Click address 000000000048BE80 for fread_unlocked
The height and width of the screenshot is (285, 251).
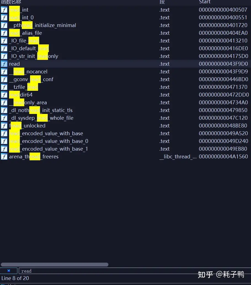pyautogui.click(x=223, y=126)
